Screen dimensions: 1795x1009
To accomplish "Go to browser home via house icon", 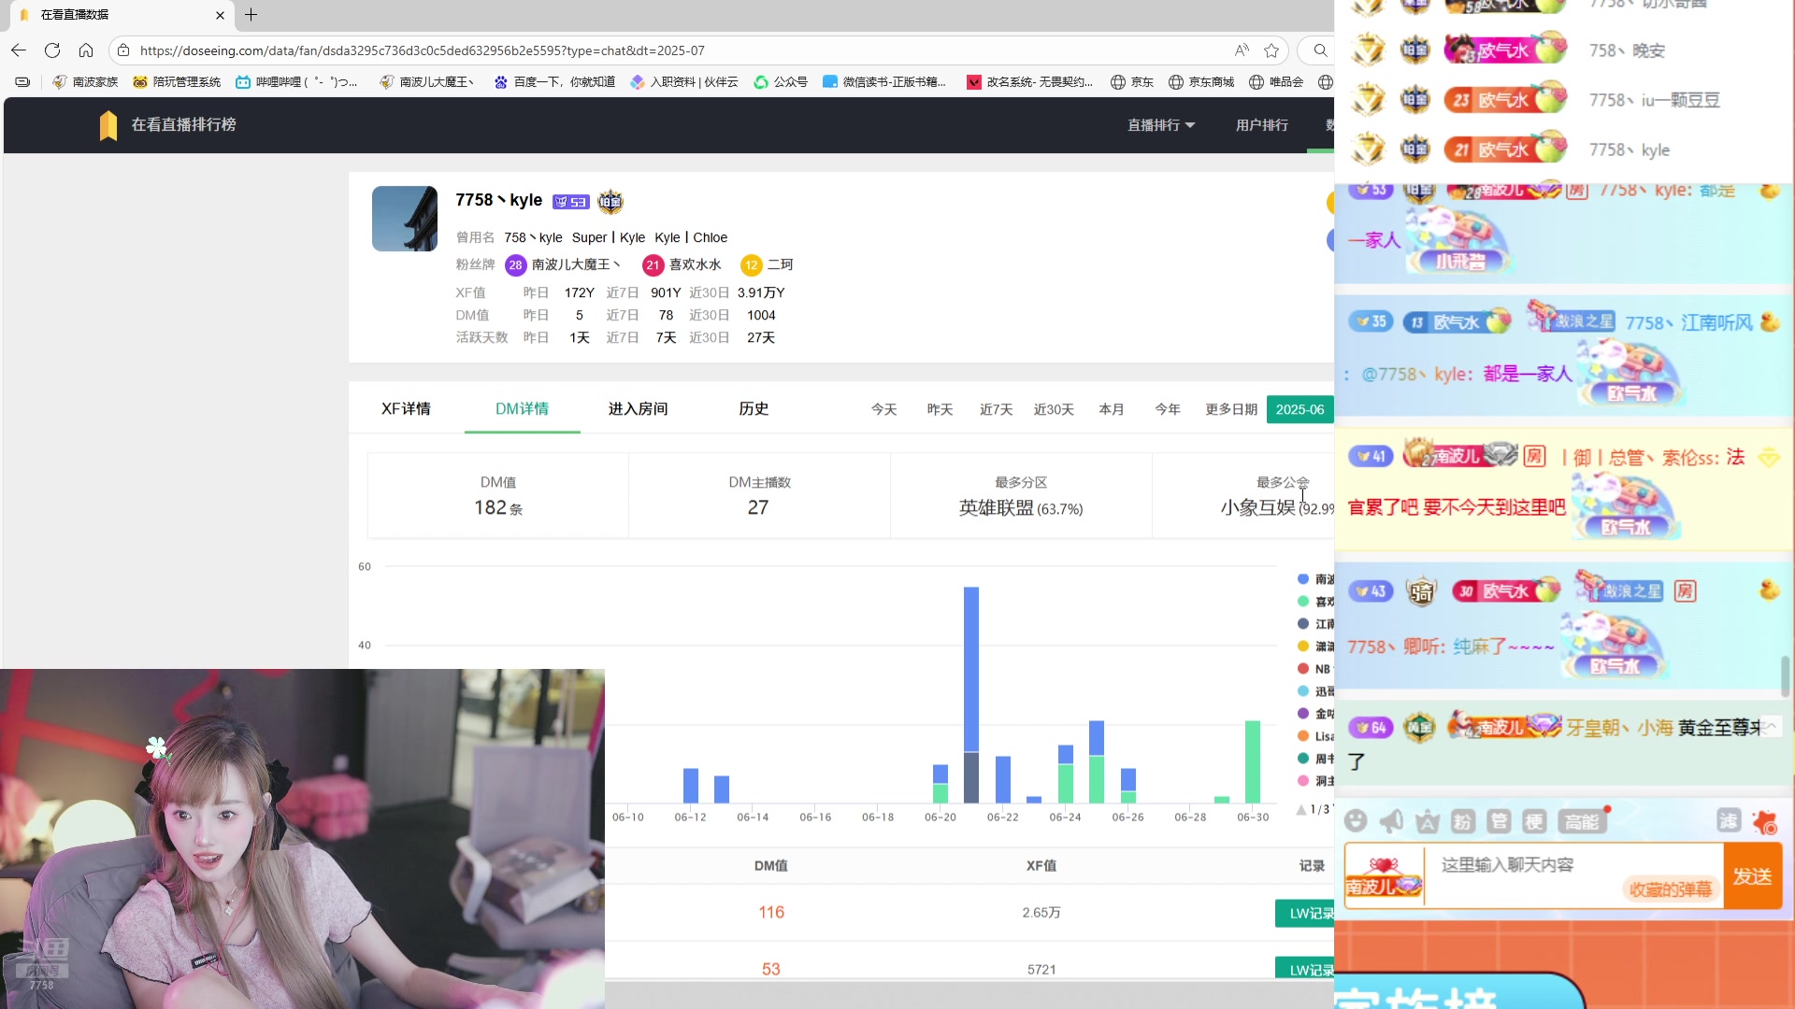I will click(86, 50).
